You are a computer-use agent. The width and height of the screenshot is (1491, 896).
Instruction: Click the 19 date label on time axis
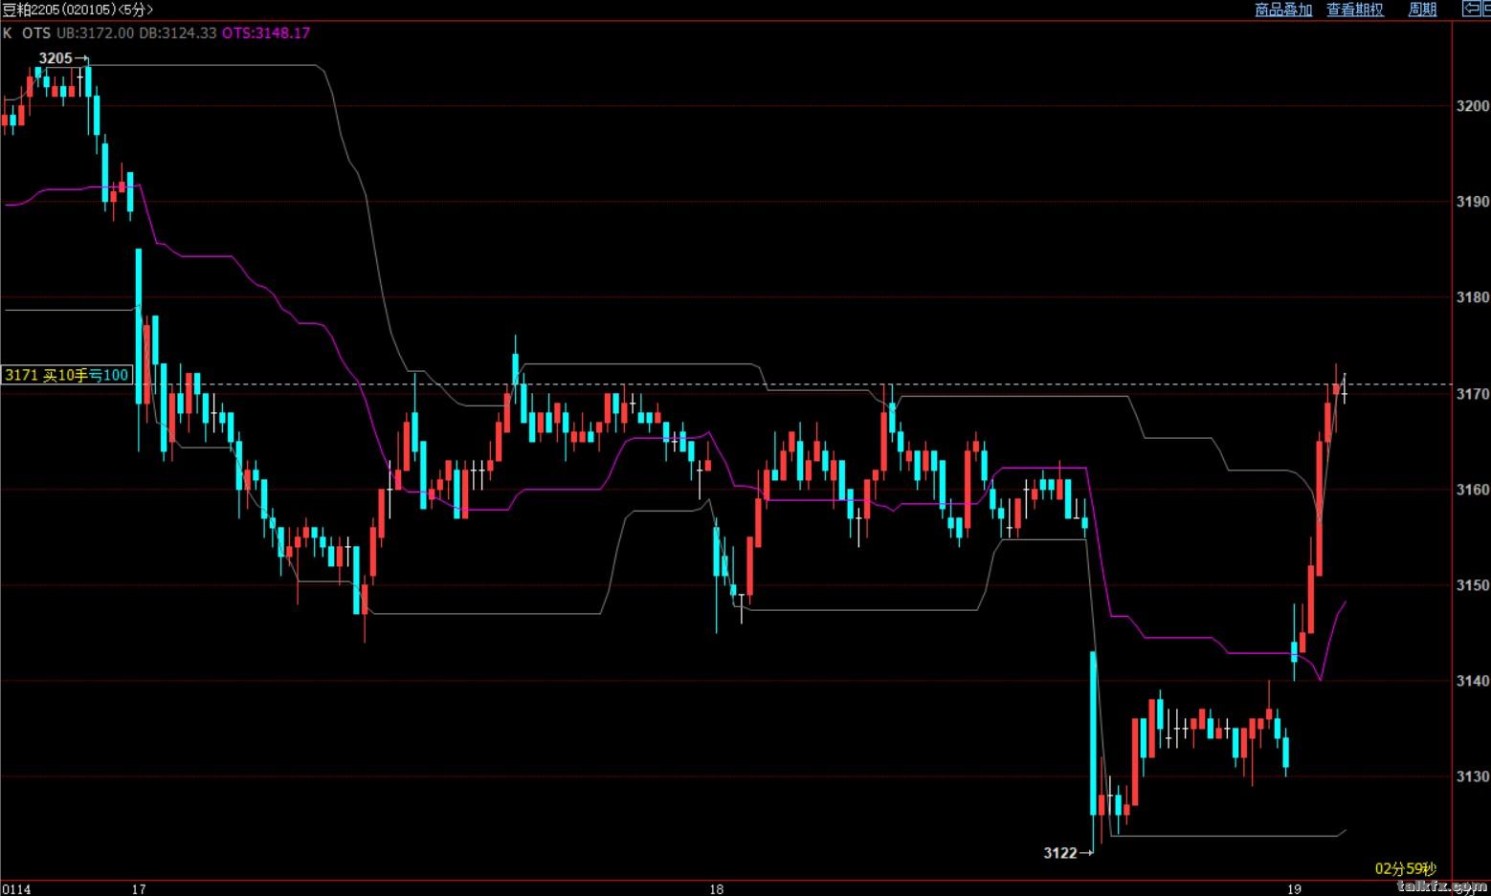pos(1294,889)
